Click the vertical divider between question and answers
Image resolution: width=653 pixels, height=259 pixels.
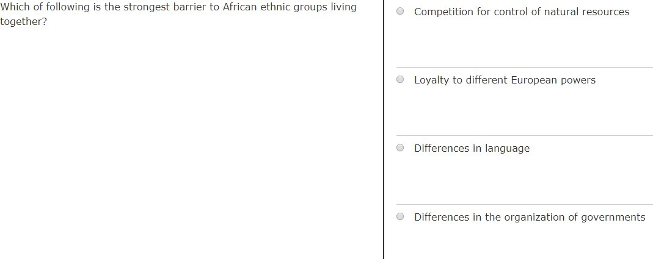(383, 129)
